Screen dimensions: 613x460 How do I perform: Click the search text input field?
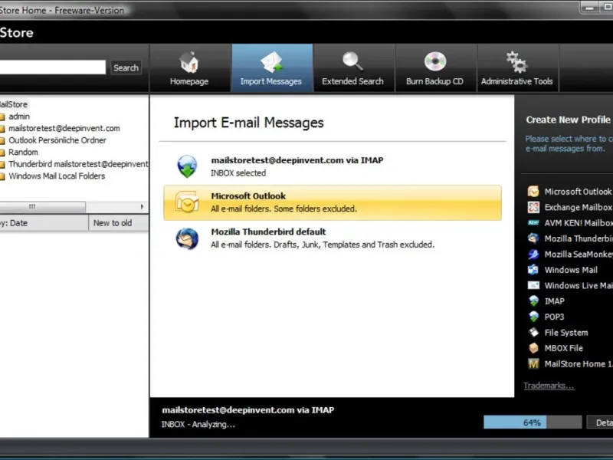(x=53, y=67)
